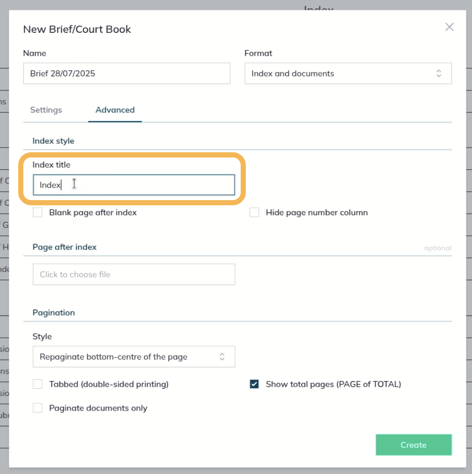Viewport: 472px width, 474px height.
Task: Click the Name field containing Brief 28/07/2025
Action: 127,73
